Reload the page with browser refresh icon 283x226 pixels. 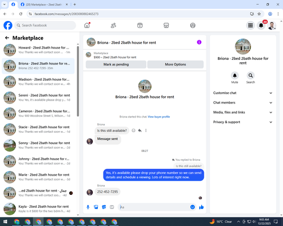pos(21,14)
